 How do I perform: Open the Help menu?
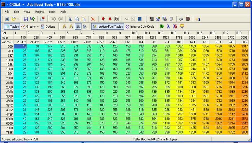(63, 12)
